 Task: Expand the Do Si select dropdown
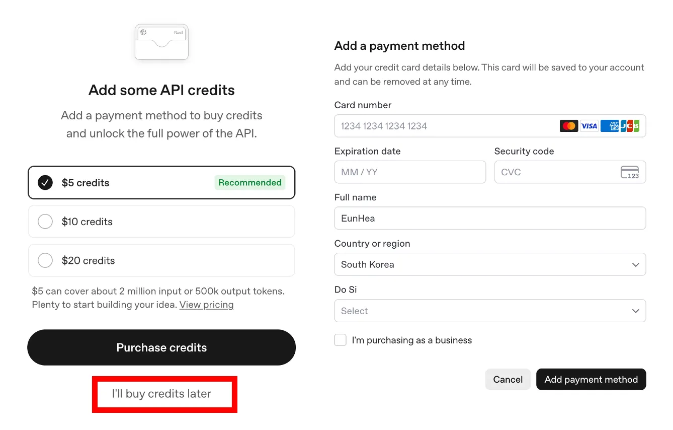pos(490,311)
